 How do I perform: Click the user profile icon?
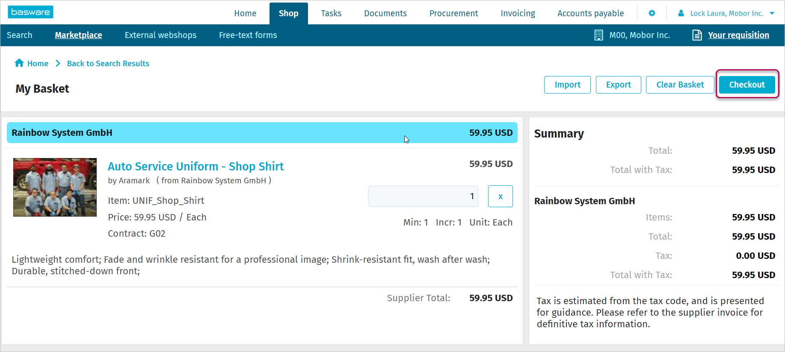click(x=681, y=13)
